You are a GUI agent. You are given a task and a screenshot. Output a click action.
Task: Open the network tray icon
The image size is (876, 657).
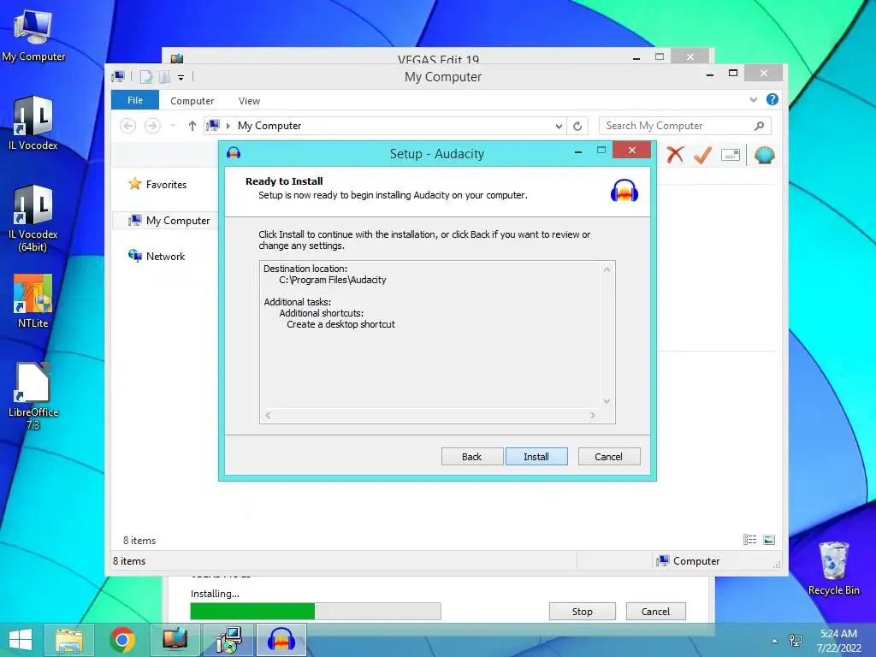[796, 641]
